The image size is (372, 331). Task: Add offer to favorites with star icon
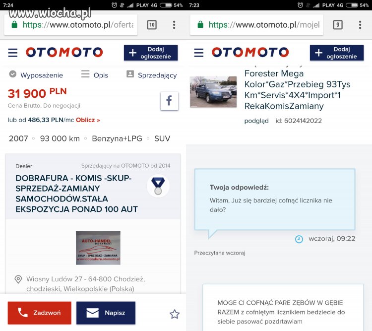175,314
